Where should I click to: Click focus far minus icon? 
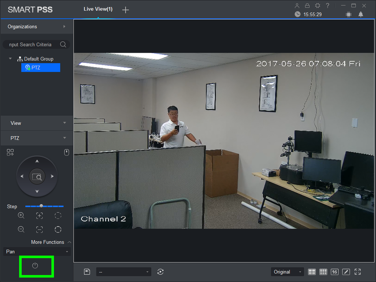[40, 229]
